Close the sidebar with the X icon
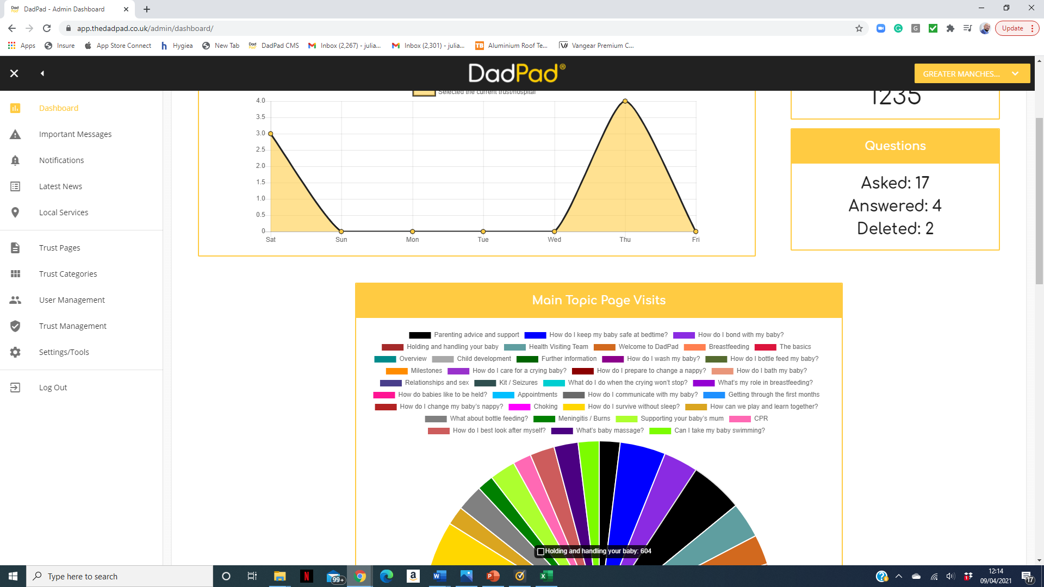 14,73
